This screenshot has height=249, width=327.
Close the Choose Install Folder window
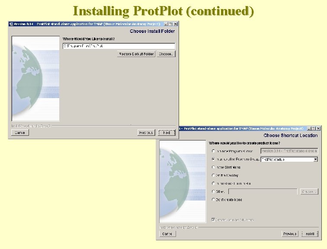176,24
